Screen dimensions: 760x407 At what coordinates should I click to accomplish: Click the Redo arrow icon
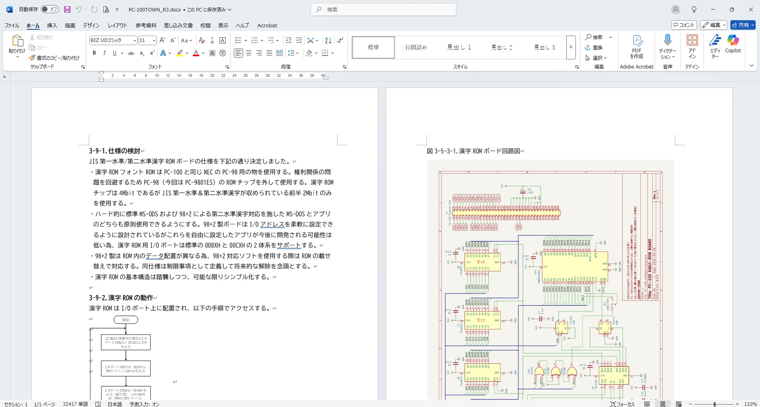click(x=94, y=10)
